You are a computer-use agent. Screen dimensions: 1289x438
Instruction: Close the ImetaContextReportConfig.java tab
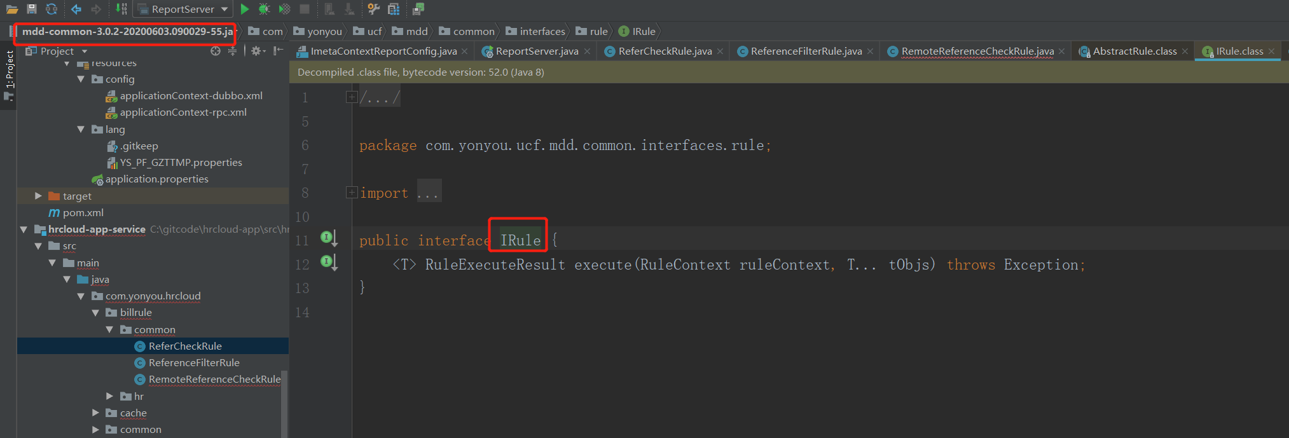coord(465,51)
